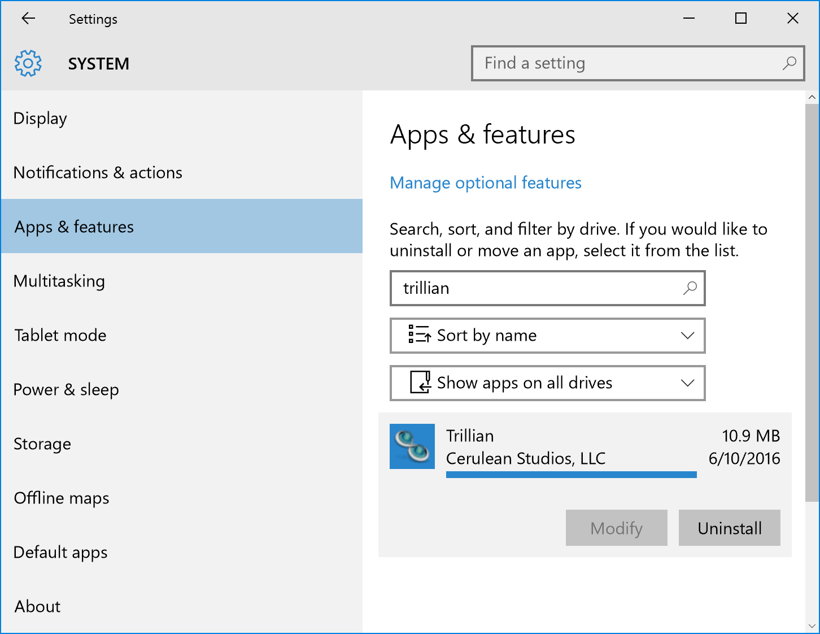This screenshot has height=634, width=820.
Task: Open the About page
Action: (181, 606)
